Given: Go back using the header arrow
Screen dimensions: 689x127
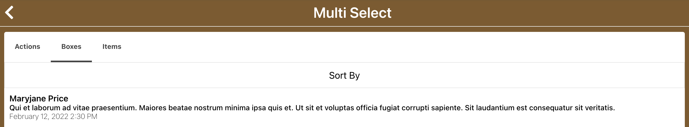Looking at the screenshot, I should [9, 13].
